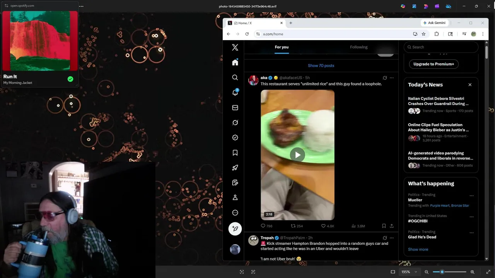This screenshot has width=495, height=278.
Task: Go to Home in X sidebar
Action: click(235, 63)
